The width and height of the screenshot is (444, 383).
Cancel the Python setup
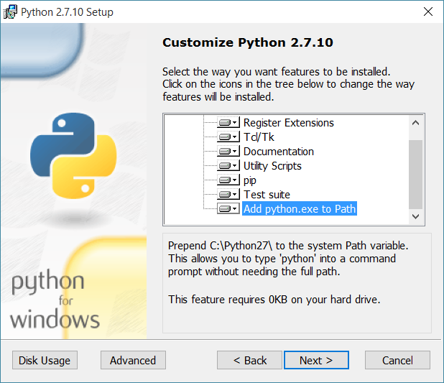(x=397, y=360)
